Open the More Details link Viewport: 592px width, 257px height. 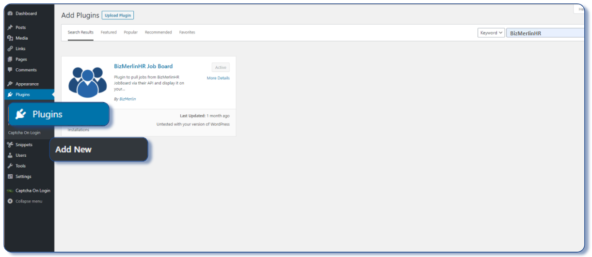(x=218, y=78)
